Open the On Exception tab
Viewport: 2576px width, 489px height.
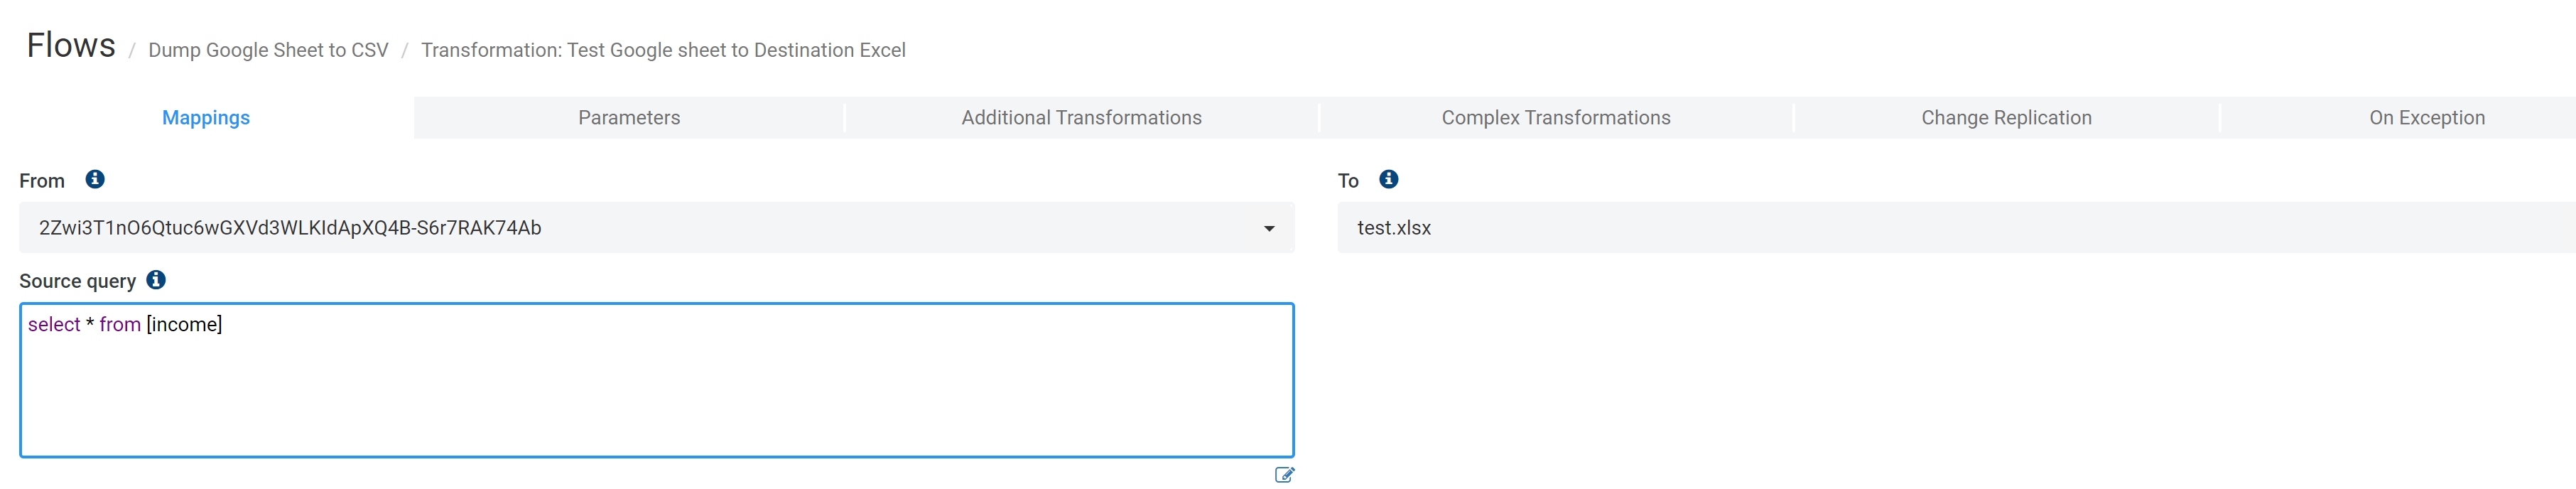2426,118
